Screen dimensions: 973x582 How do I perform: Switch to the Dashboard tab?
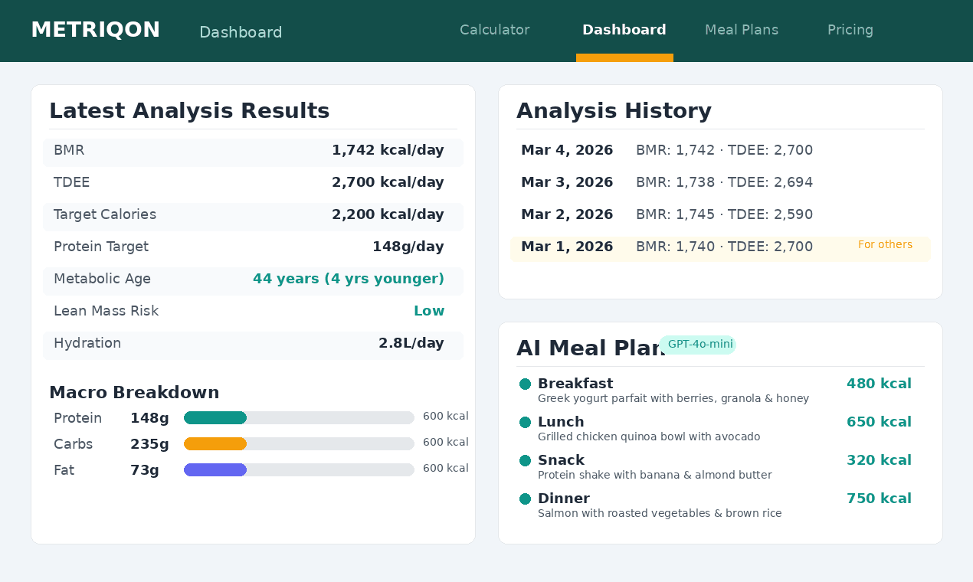(x=624, y=29)
